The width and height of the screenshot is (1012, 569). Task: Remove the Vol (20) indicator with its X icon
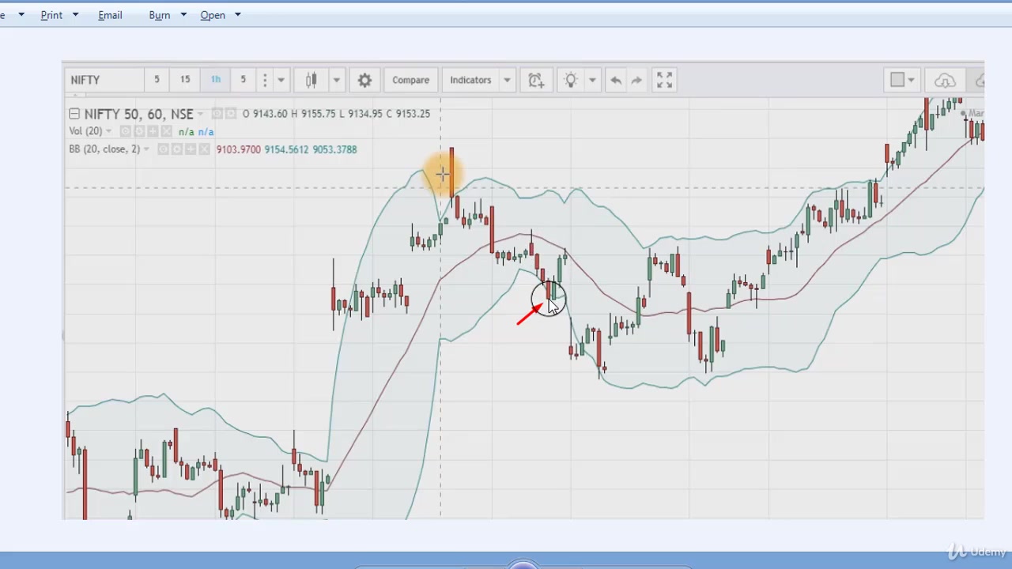coord(166,131)
